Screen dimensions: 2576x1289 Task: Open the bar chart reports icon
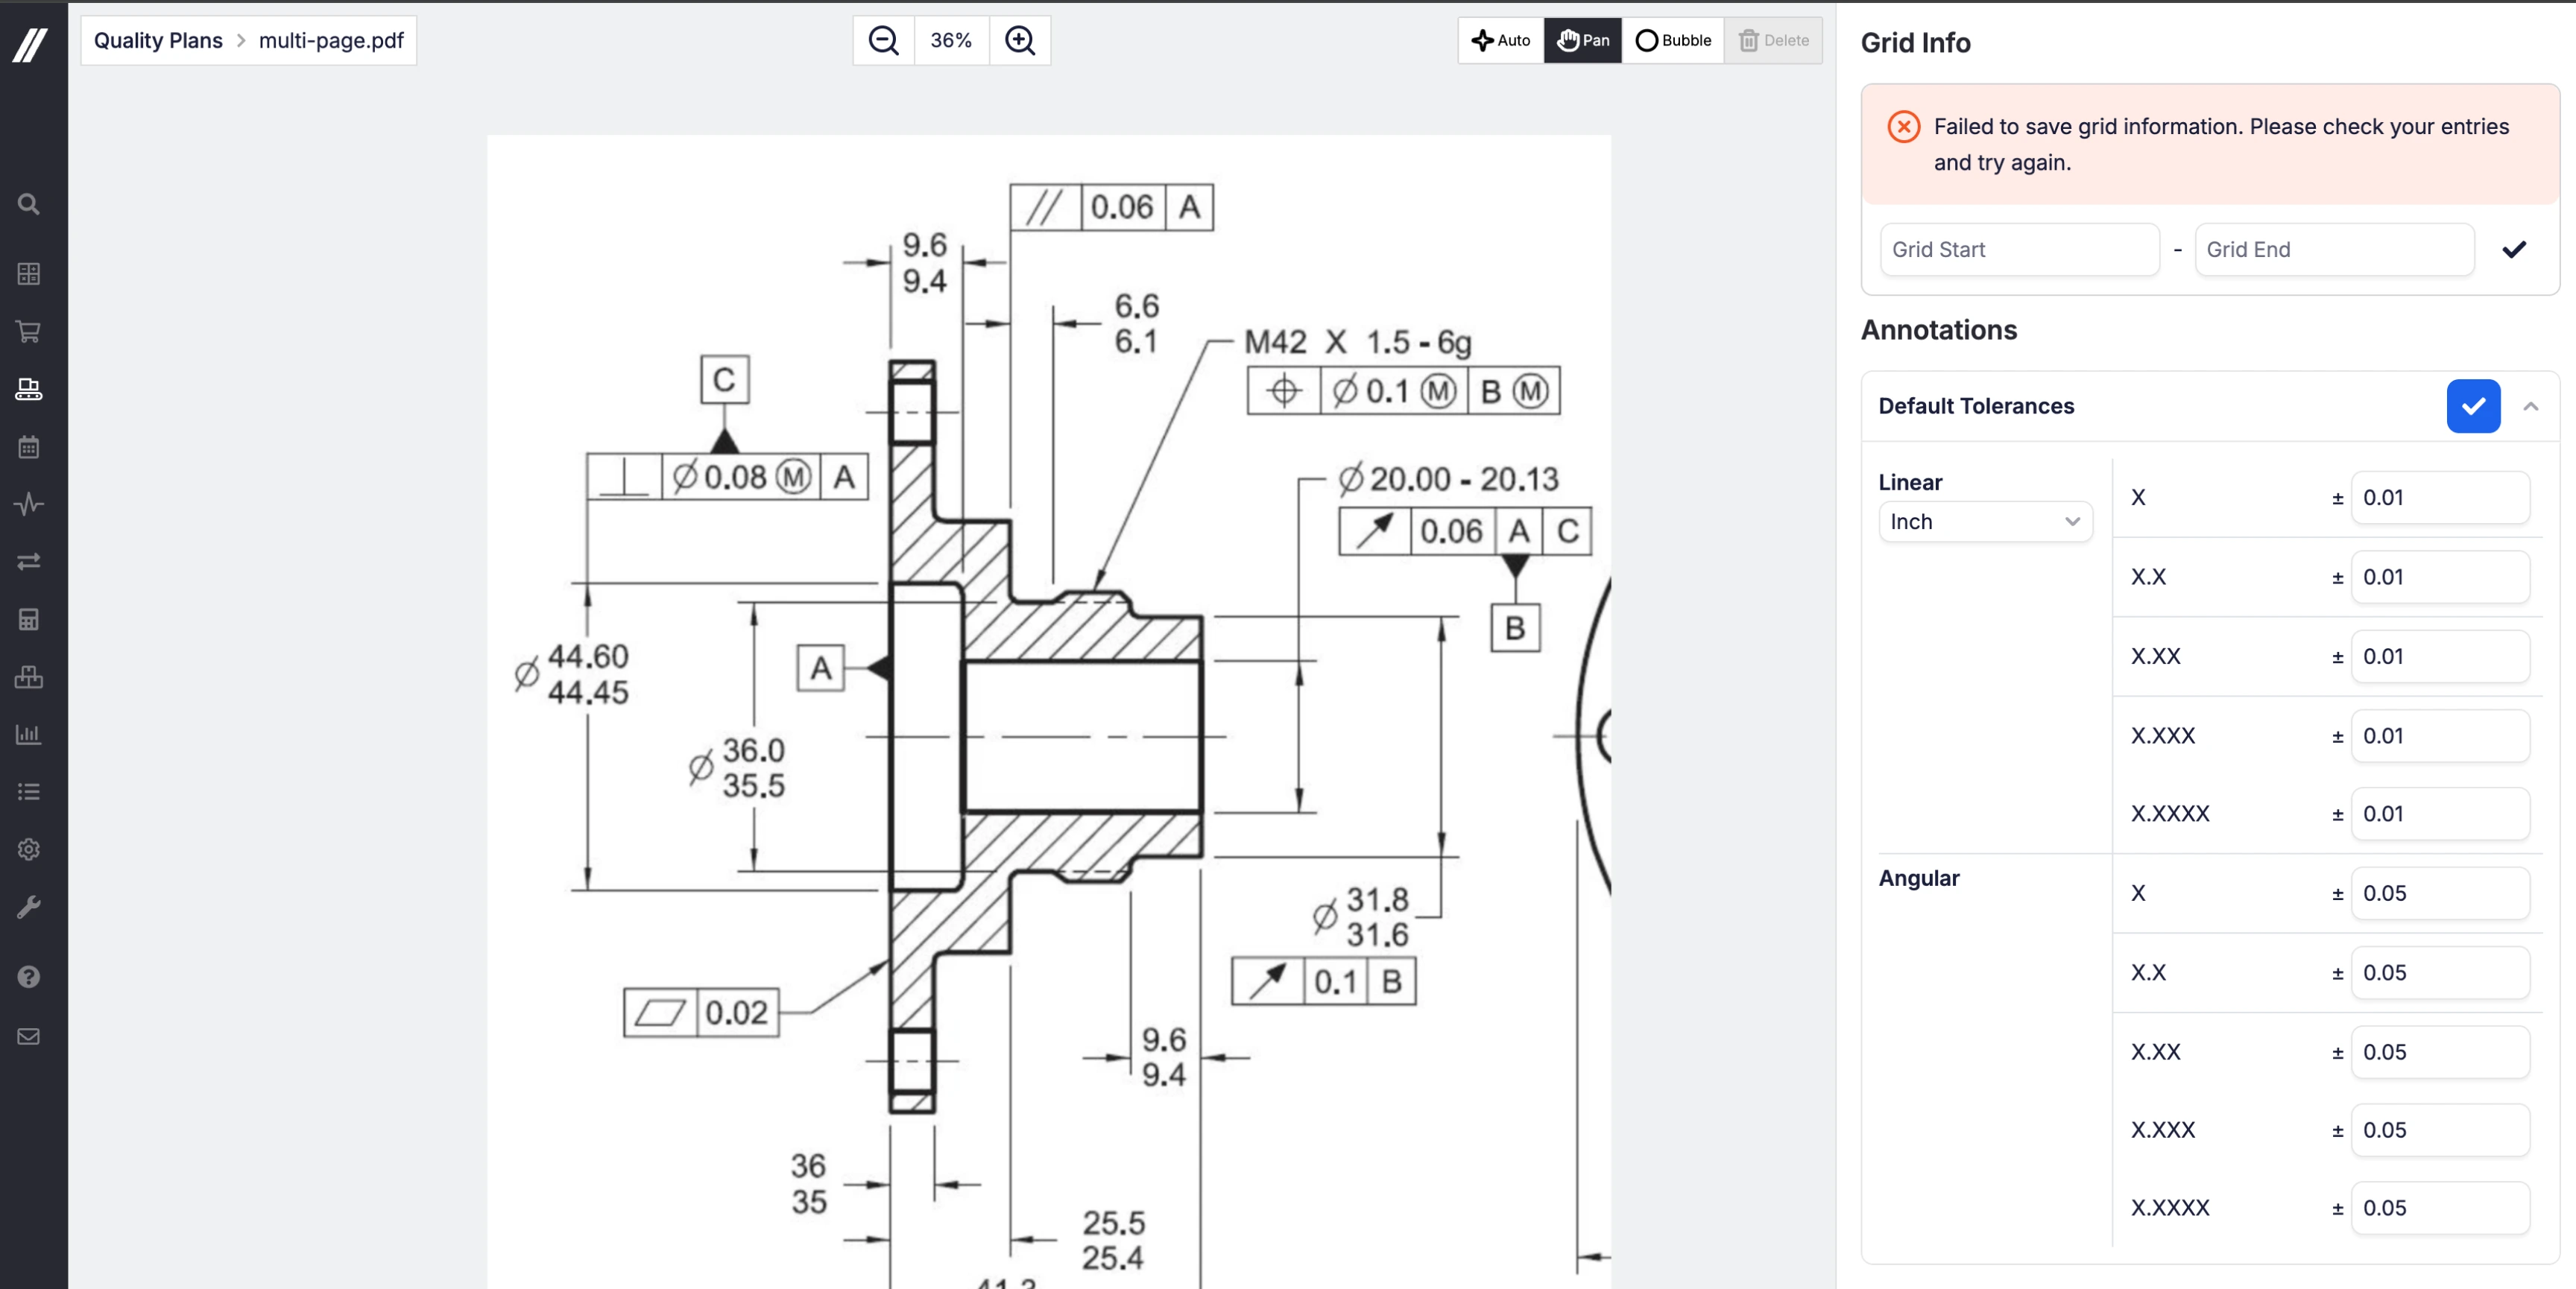(x=29, y=735)
